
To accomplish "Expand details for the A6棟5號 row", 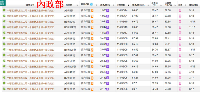I will [4, 10].
